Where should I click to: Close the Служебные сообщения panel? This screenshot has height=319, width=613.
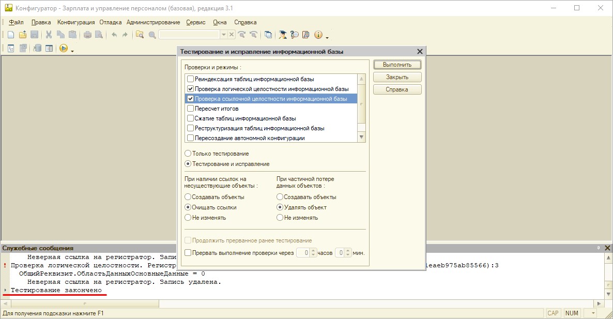(607, 248)
